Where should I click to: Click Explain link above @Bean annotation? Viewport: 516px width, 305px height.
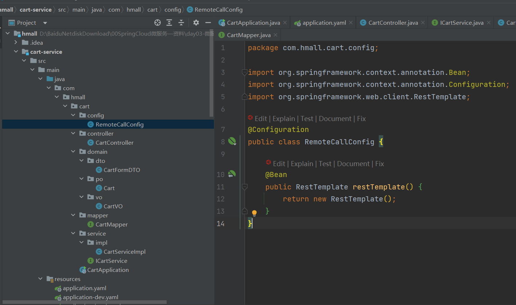tap(302, 164)
